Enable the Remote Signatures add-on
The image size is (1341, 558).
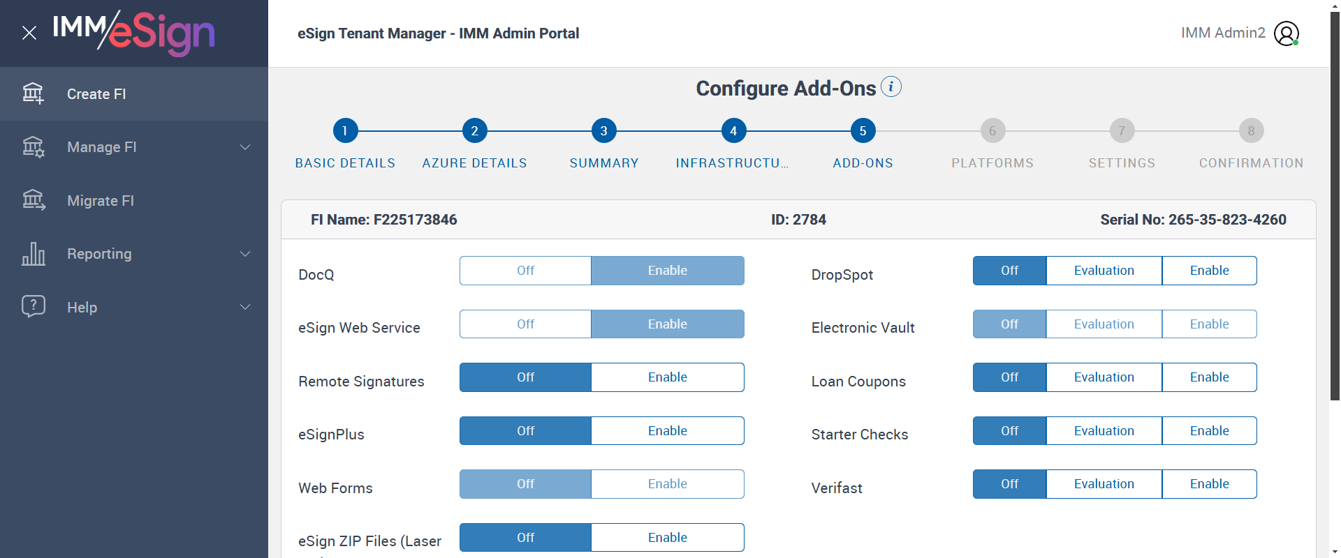[x=667, y=377]
